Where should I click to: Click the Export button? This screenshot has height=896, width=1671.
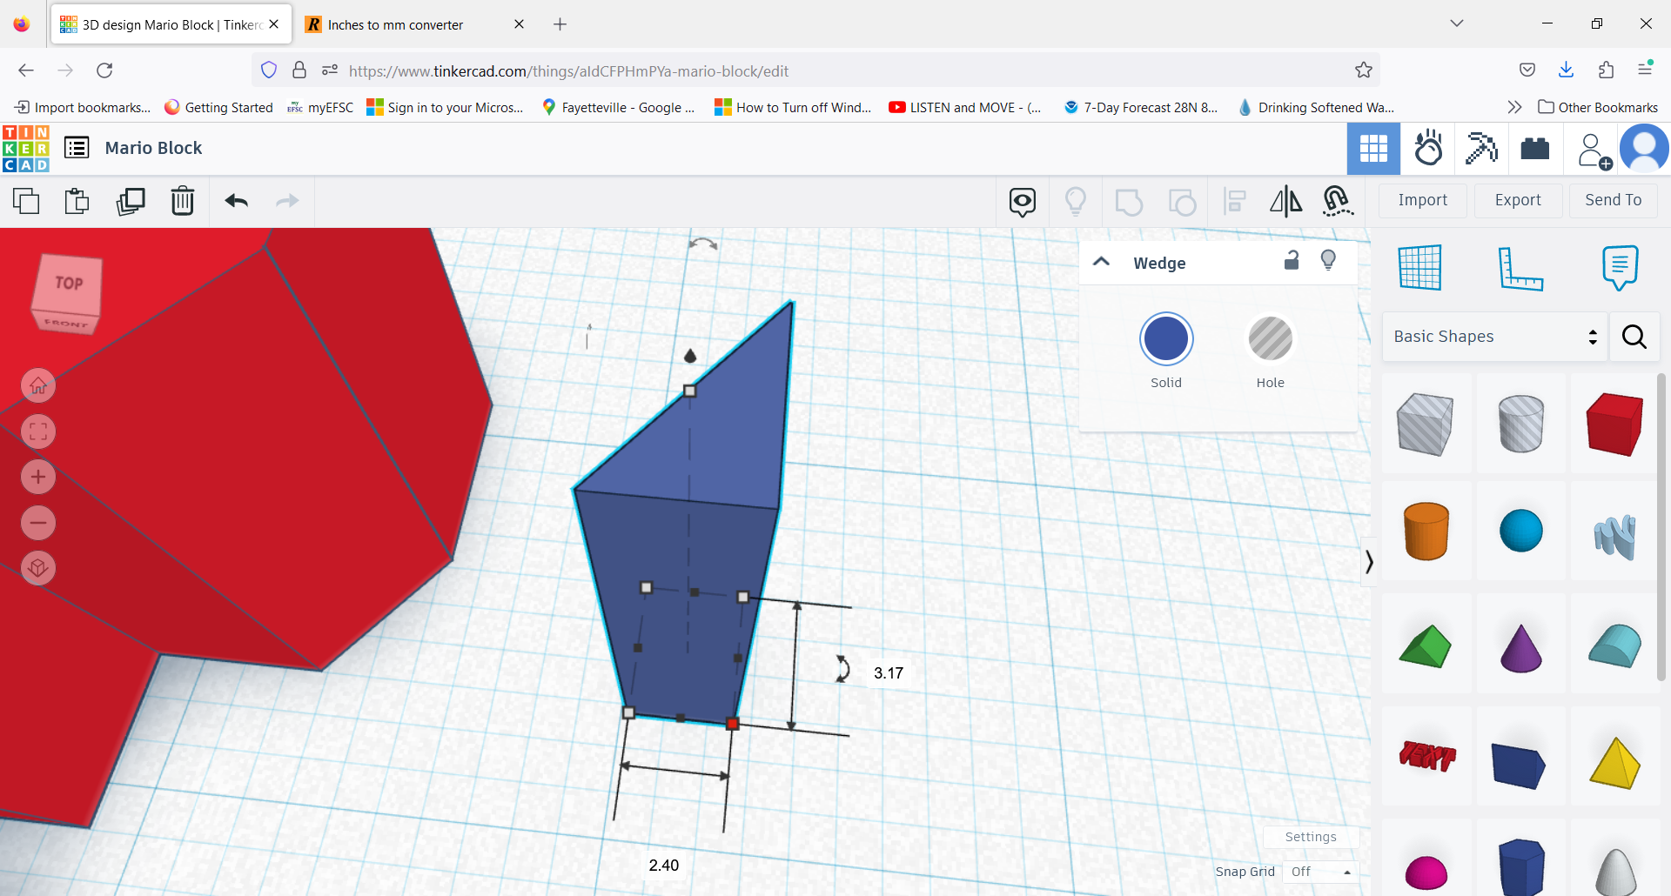(1517, 200)
